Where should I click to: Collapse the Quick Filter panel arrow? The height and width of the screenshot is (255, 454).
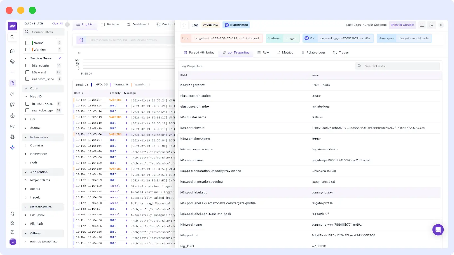click(67, 25)
